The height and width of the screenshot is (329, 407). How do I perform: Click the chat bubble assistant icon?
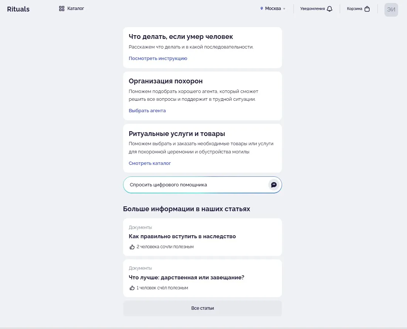click(x=274, y=185)
